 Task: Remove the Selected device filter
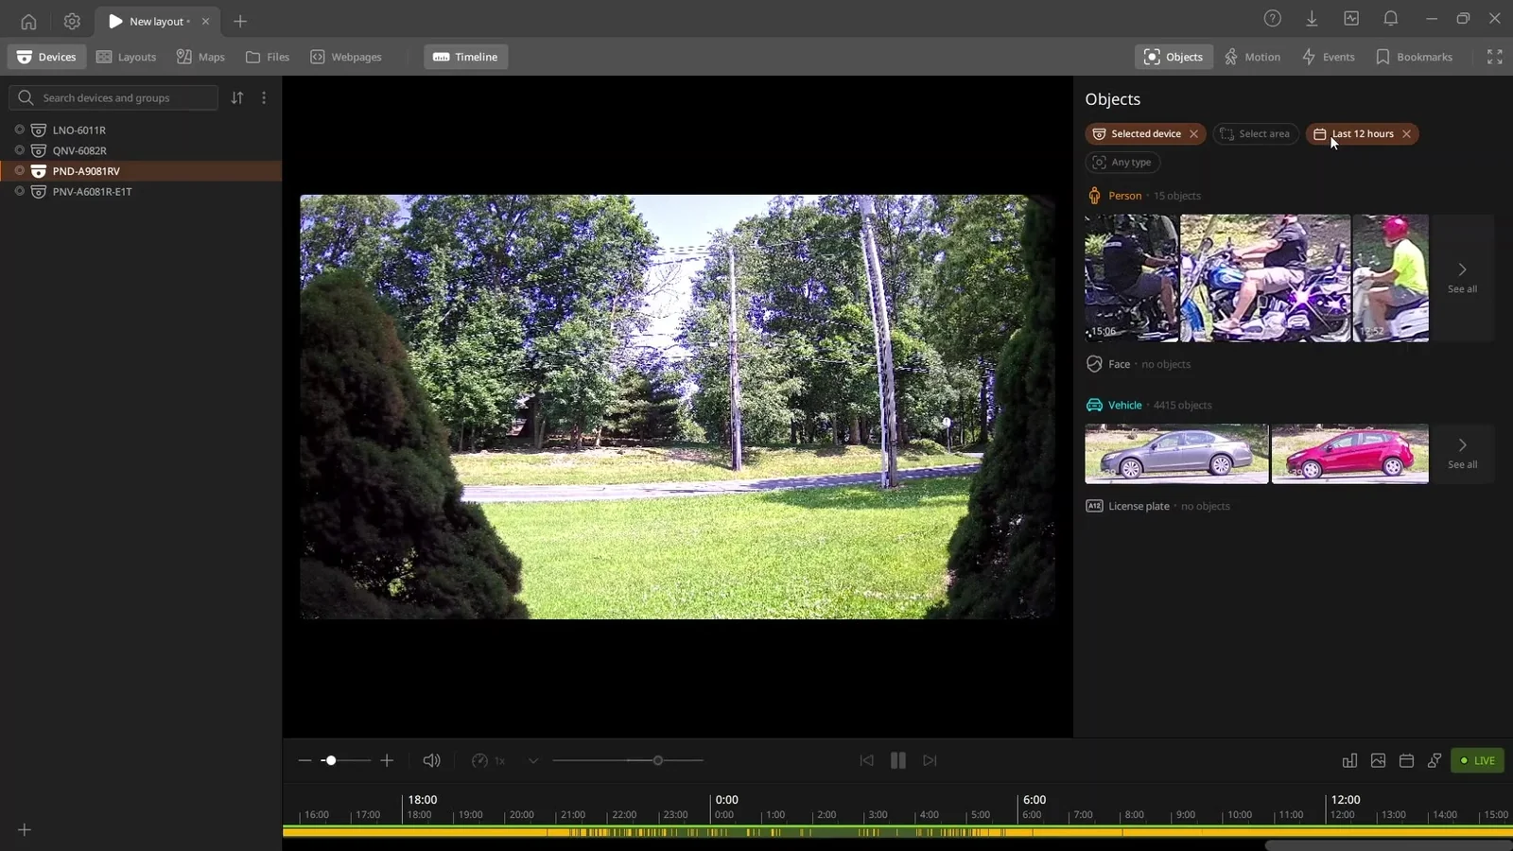(1194, 134)
